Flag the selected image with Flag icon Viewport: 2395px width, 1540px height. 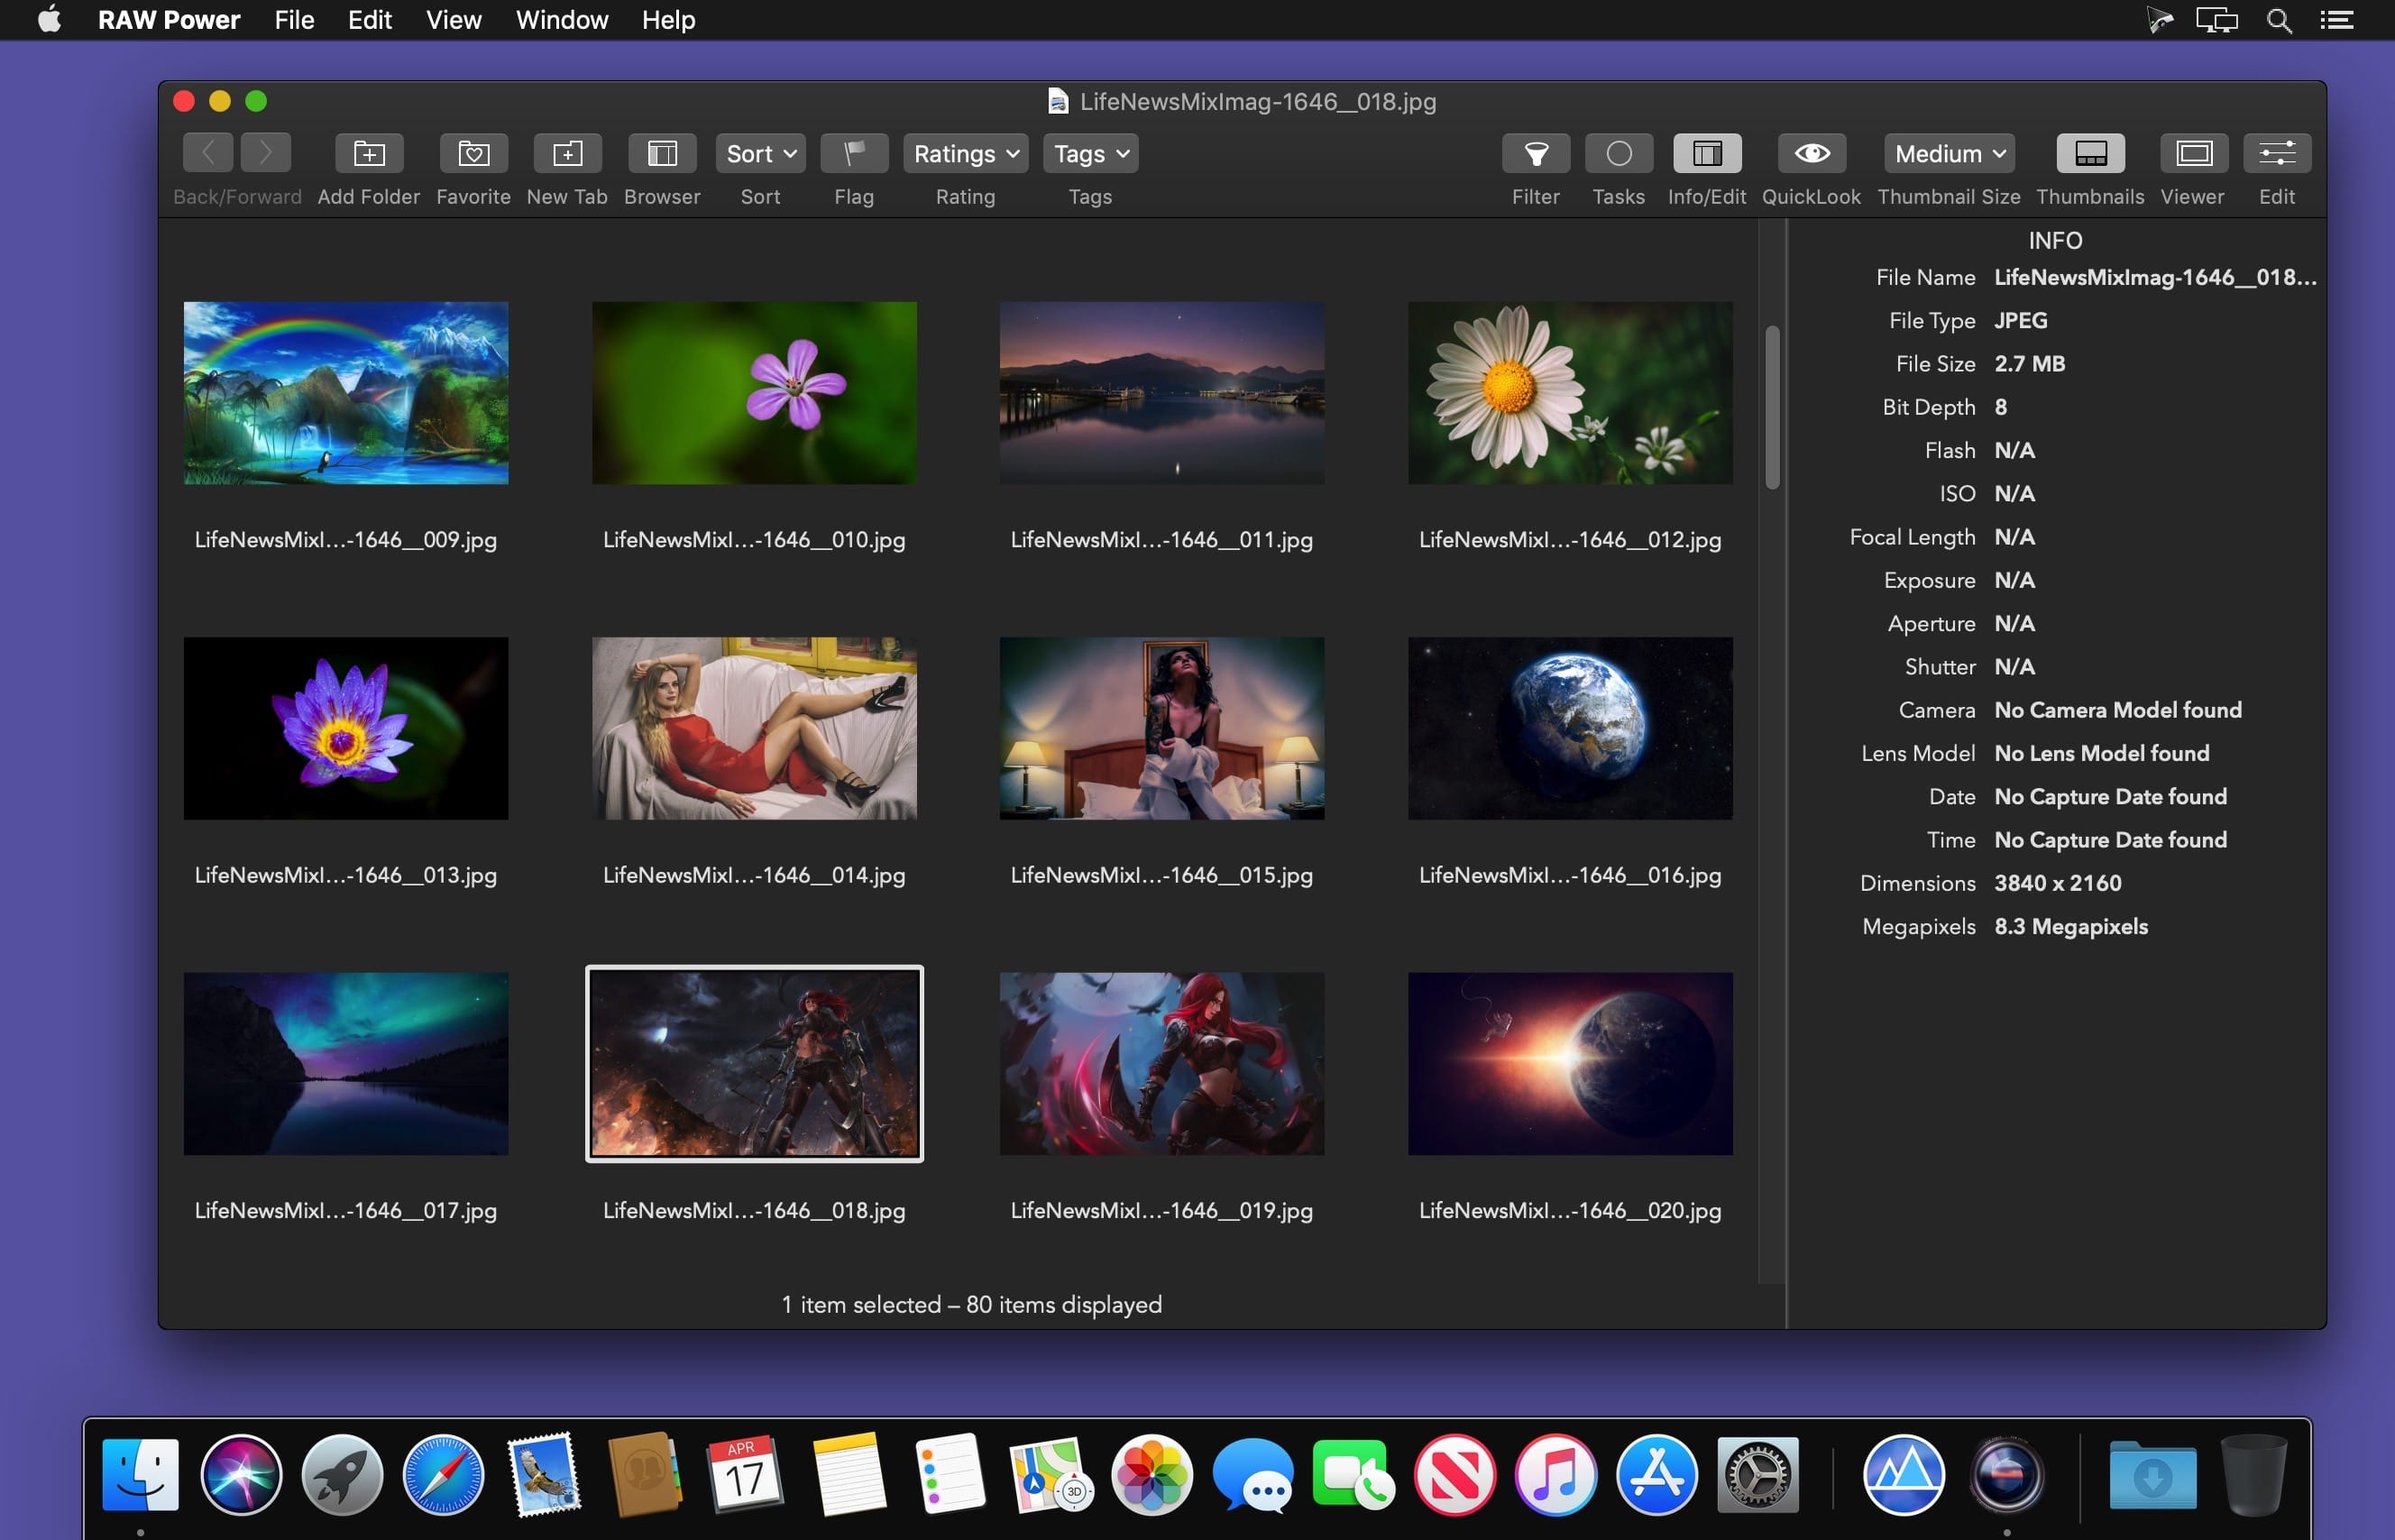pos(854,153)
